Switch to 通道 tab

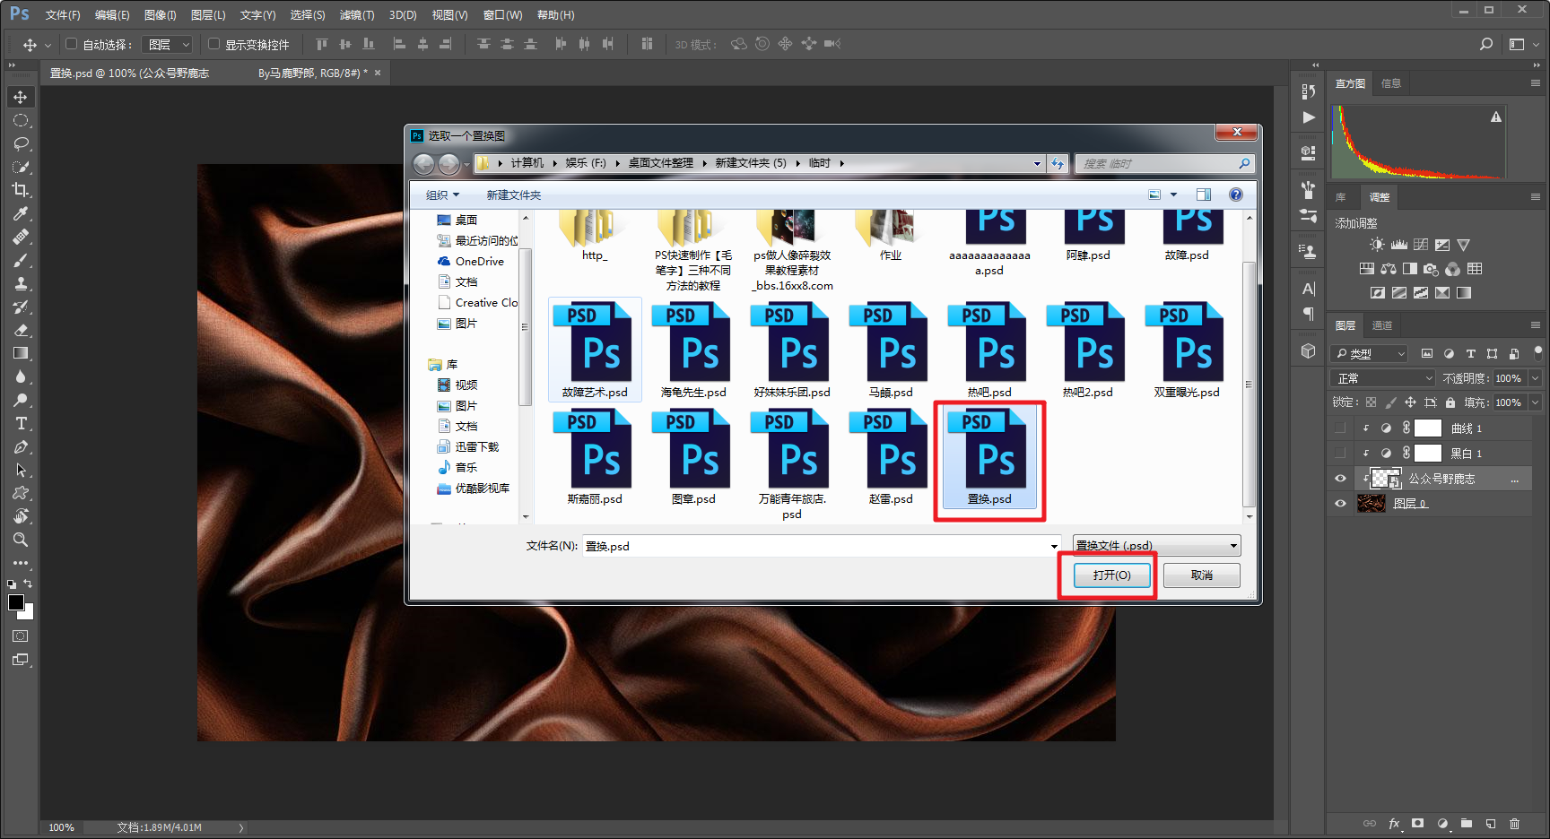(x=1382, y=325)
